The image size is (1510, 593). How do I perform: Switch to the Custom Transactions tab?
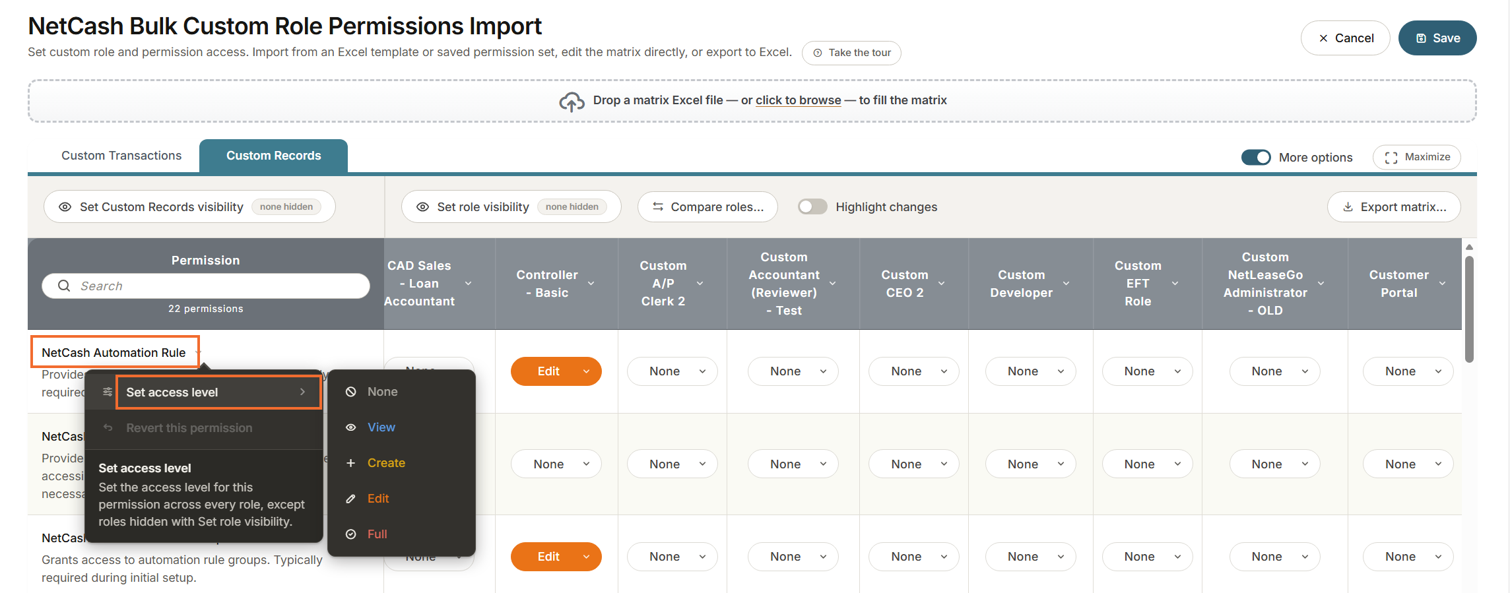point(121,156)
